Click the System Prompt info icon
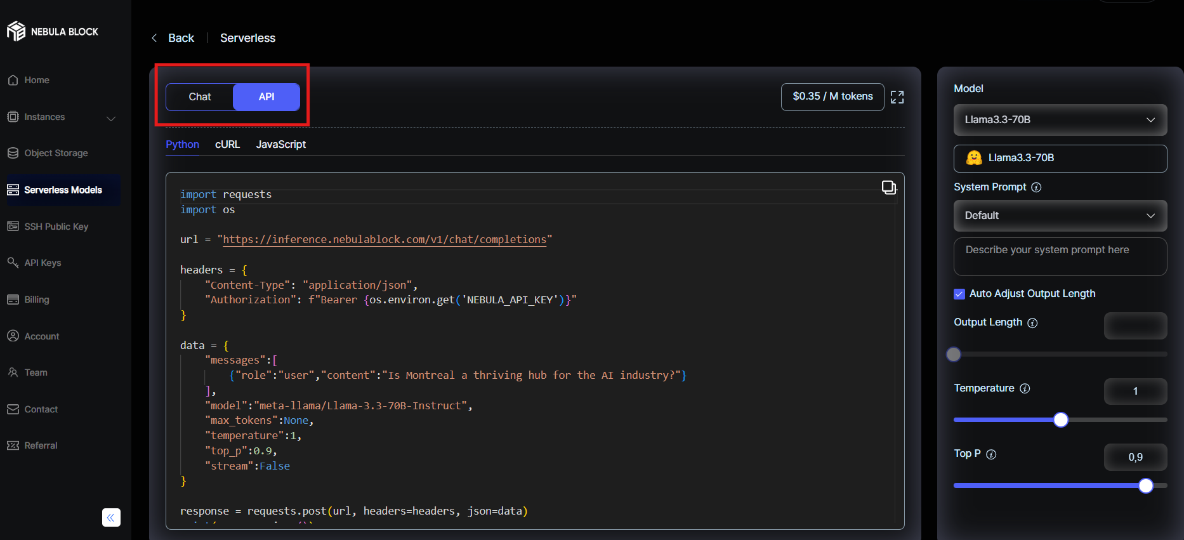The image size is (1184, 540). click(1036, 187)
